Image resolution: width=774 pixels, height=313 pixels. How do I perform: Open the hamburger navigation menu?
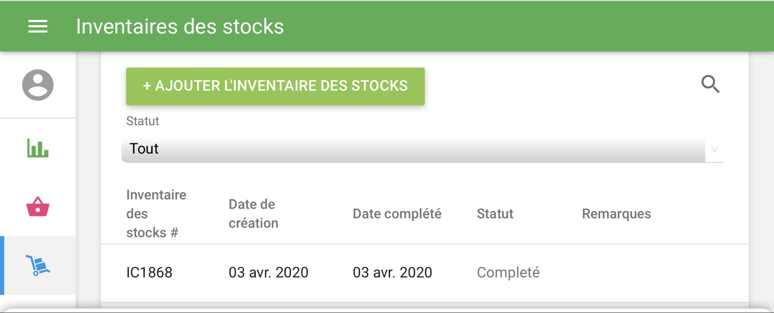point(38,26)
